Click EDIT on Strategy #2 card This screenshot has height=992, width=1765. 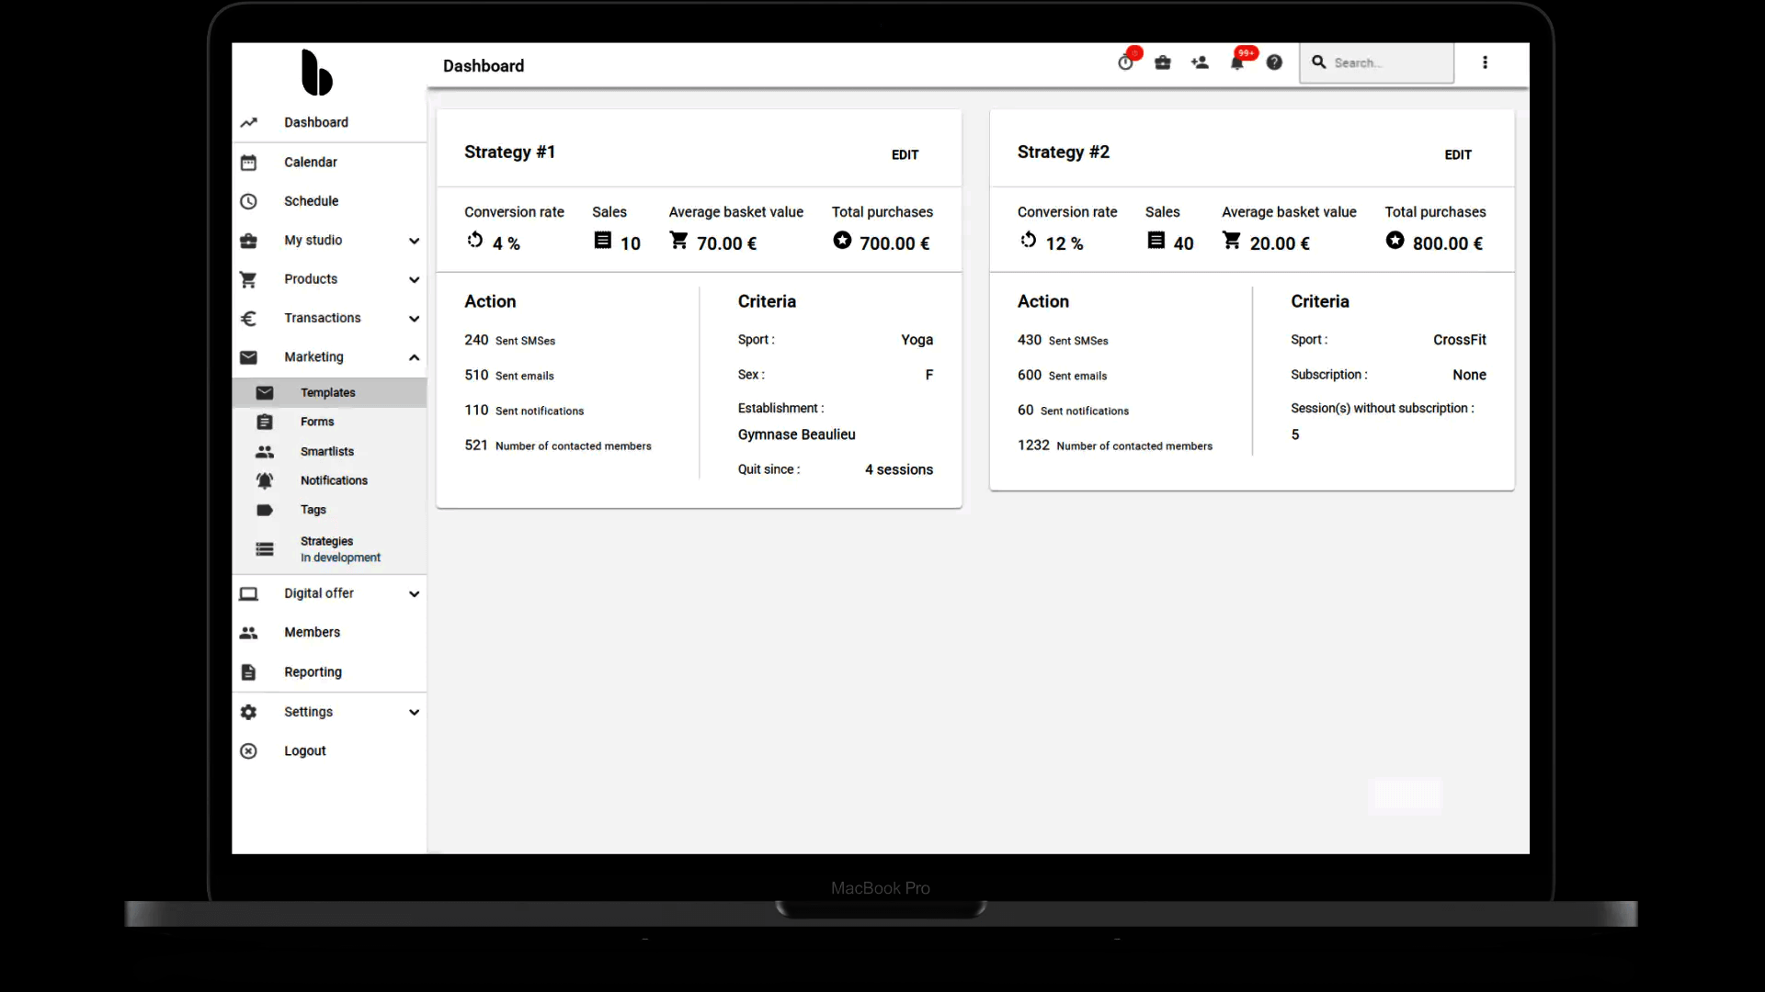[1457, 154]
